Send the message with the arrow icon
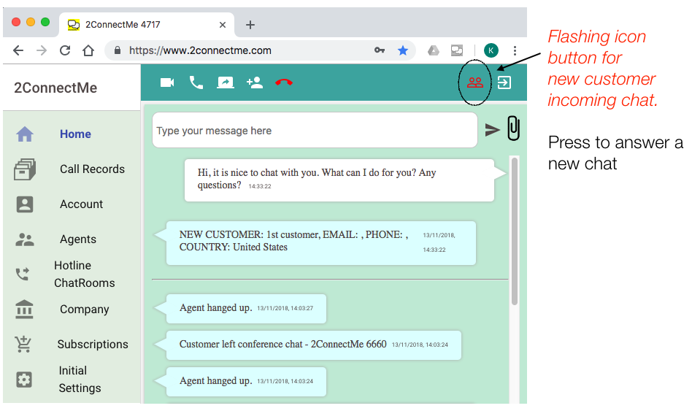Viewport: 692px width, 411px height. pos(492,130)
